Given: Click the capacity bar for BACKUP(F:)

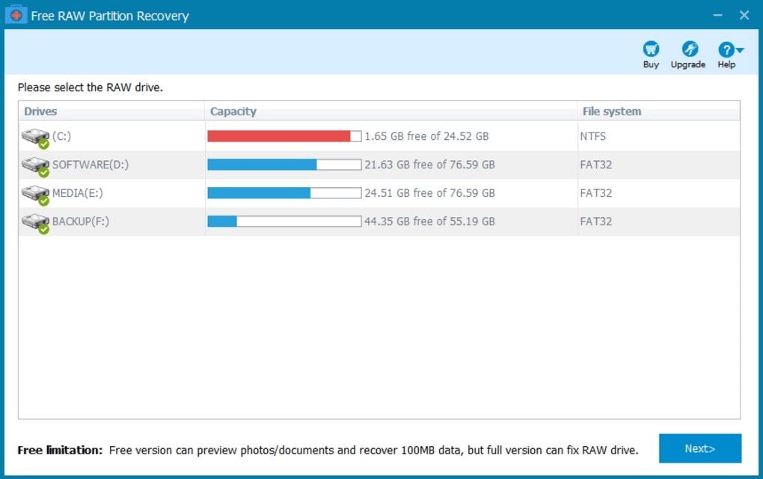Looking at the screenshot, I should 284,222.
